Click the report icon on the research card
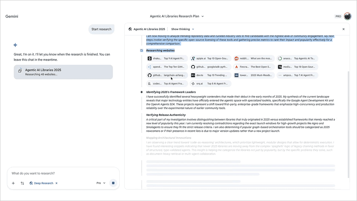The image size is (357, 201). pyautogui.click(x=20, y=70)
